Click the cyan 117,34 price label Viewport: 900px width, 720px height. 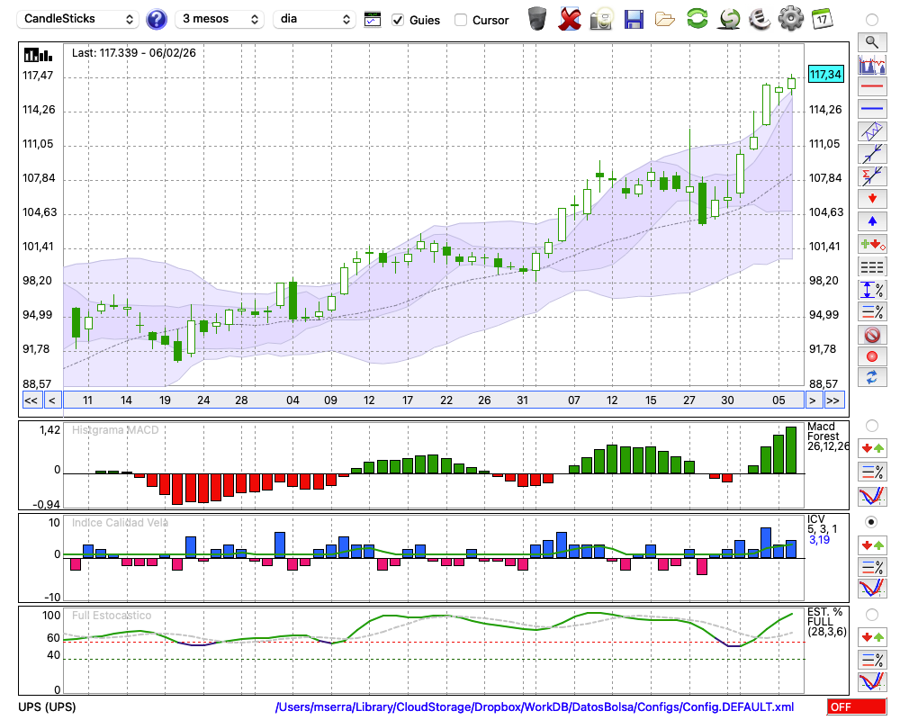point(825,75)
